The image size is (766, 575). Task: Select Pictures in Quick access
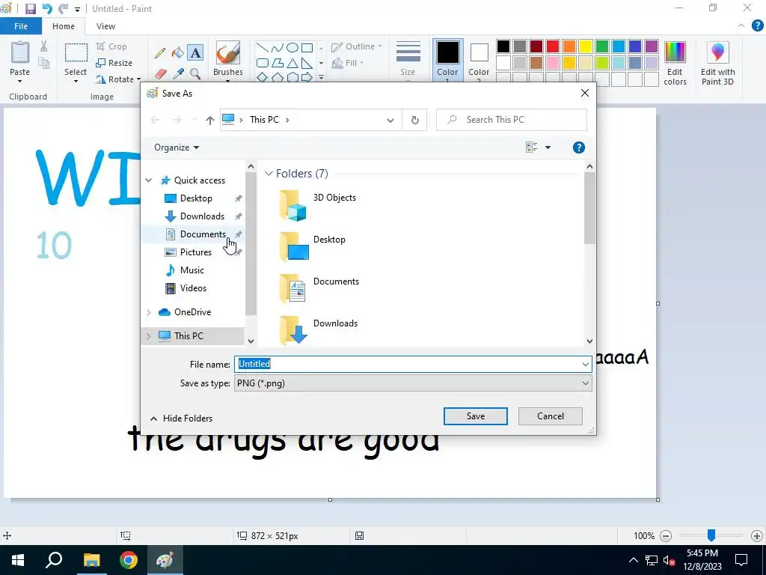coord(195,252)
